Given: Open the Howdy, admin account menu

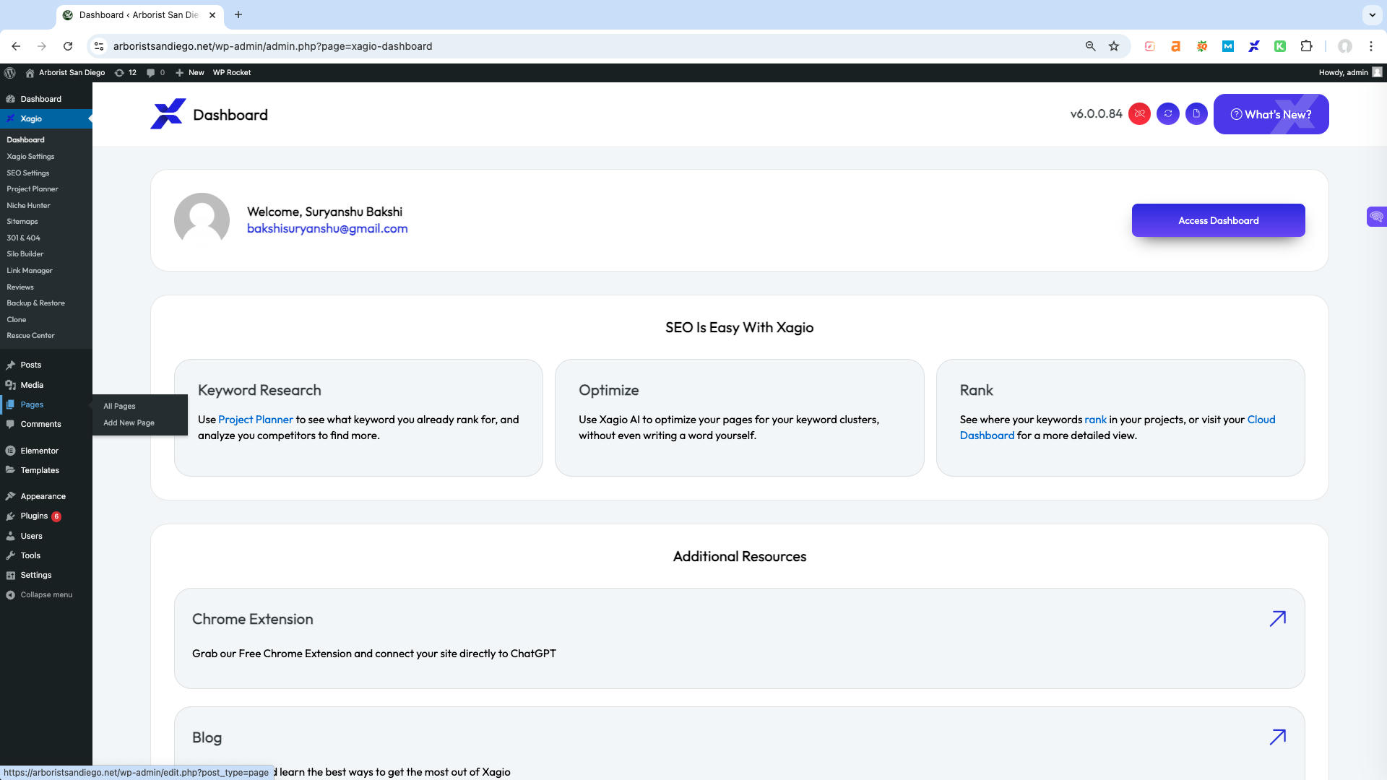Looking at the screenshot, I should coord(1350,72).
